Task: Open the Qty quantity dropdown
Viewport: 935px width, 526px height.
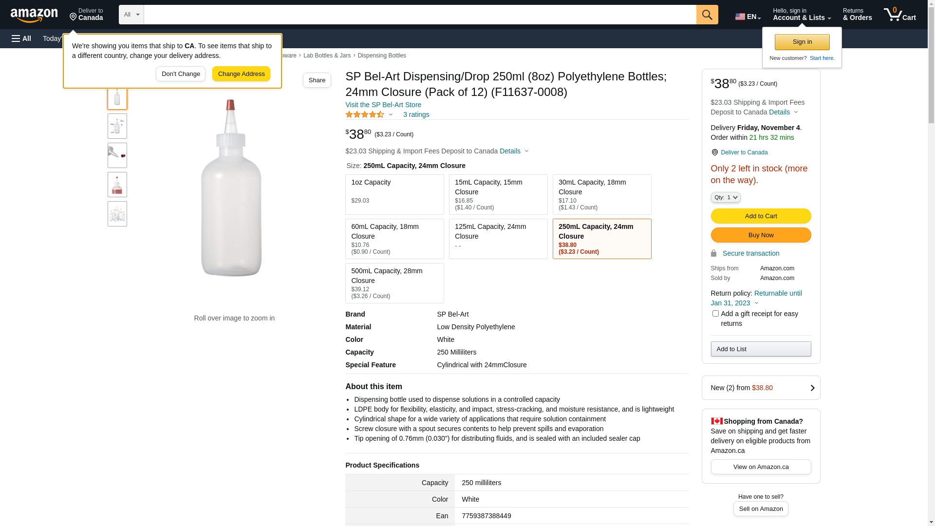Action: coord(725,197)
